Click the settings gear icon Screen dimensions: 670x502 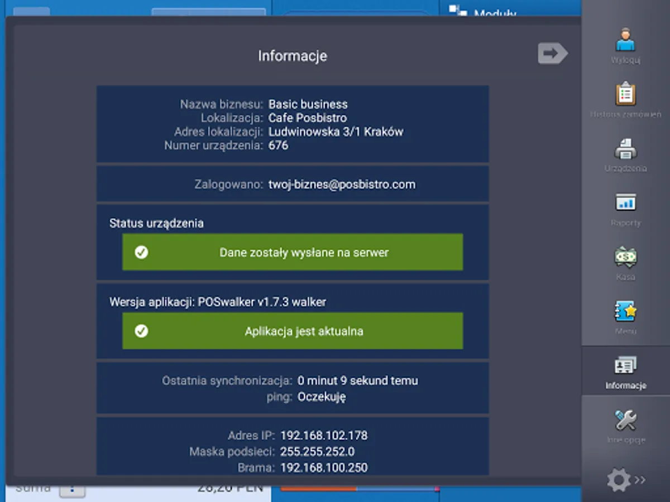point(618,480)
